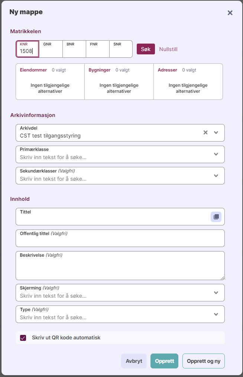Select the FNR input field
This screenshot has height=377, width=243.
pyautogui.click(x=98, y=51)
